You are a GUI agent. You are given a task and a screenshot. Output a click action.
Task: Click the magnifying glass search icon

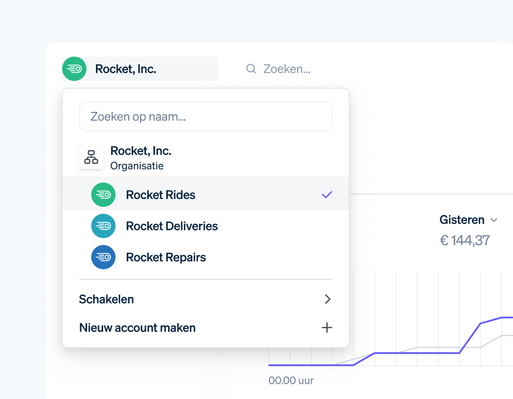point(251,69)
